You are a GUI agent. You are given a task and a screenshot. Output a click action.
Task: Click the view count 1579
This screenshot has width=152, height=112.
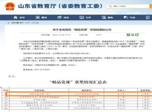98,35
